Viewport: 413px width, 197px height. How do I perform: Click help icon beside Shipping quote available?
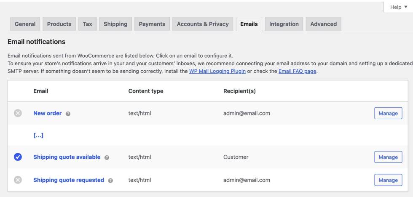pyautogui.click(x=107, y=157)
